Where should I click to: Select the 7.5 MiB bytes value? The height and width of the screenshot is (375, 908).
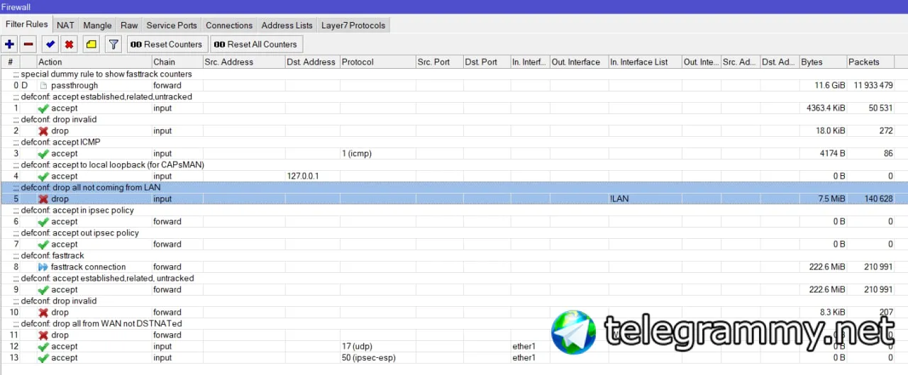pyautogui.click(x=831, y=198)
